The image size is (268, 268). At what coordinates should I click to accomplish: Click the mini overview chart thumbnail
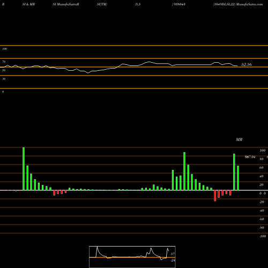132,257
